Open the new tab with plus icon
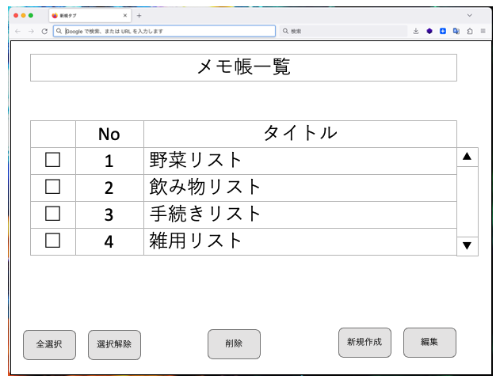Image resolution: width=500 pixels, height=383 pixels. click(x=139, y=15)
